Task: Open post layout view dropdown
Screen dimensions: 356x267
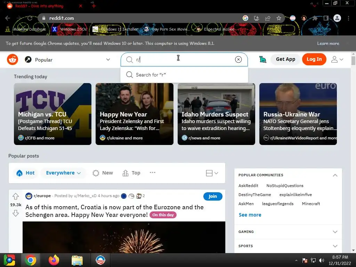Action: pyautogui.click(x=212, y=173)
